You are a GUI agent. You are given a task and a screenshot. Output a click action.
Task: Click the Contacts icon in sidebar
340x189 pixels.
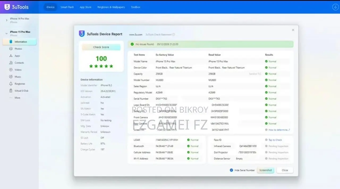click(11, 63)
